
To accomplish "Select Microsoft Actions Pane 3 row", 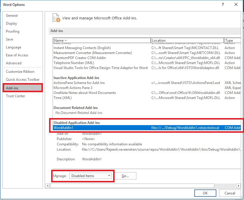I will coord(147,88).
